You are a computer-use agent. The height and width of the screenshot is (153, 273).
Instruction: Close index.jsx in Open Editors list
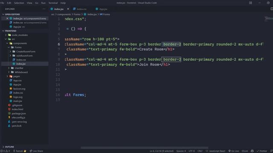tap(7, 18)
